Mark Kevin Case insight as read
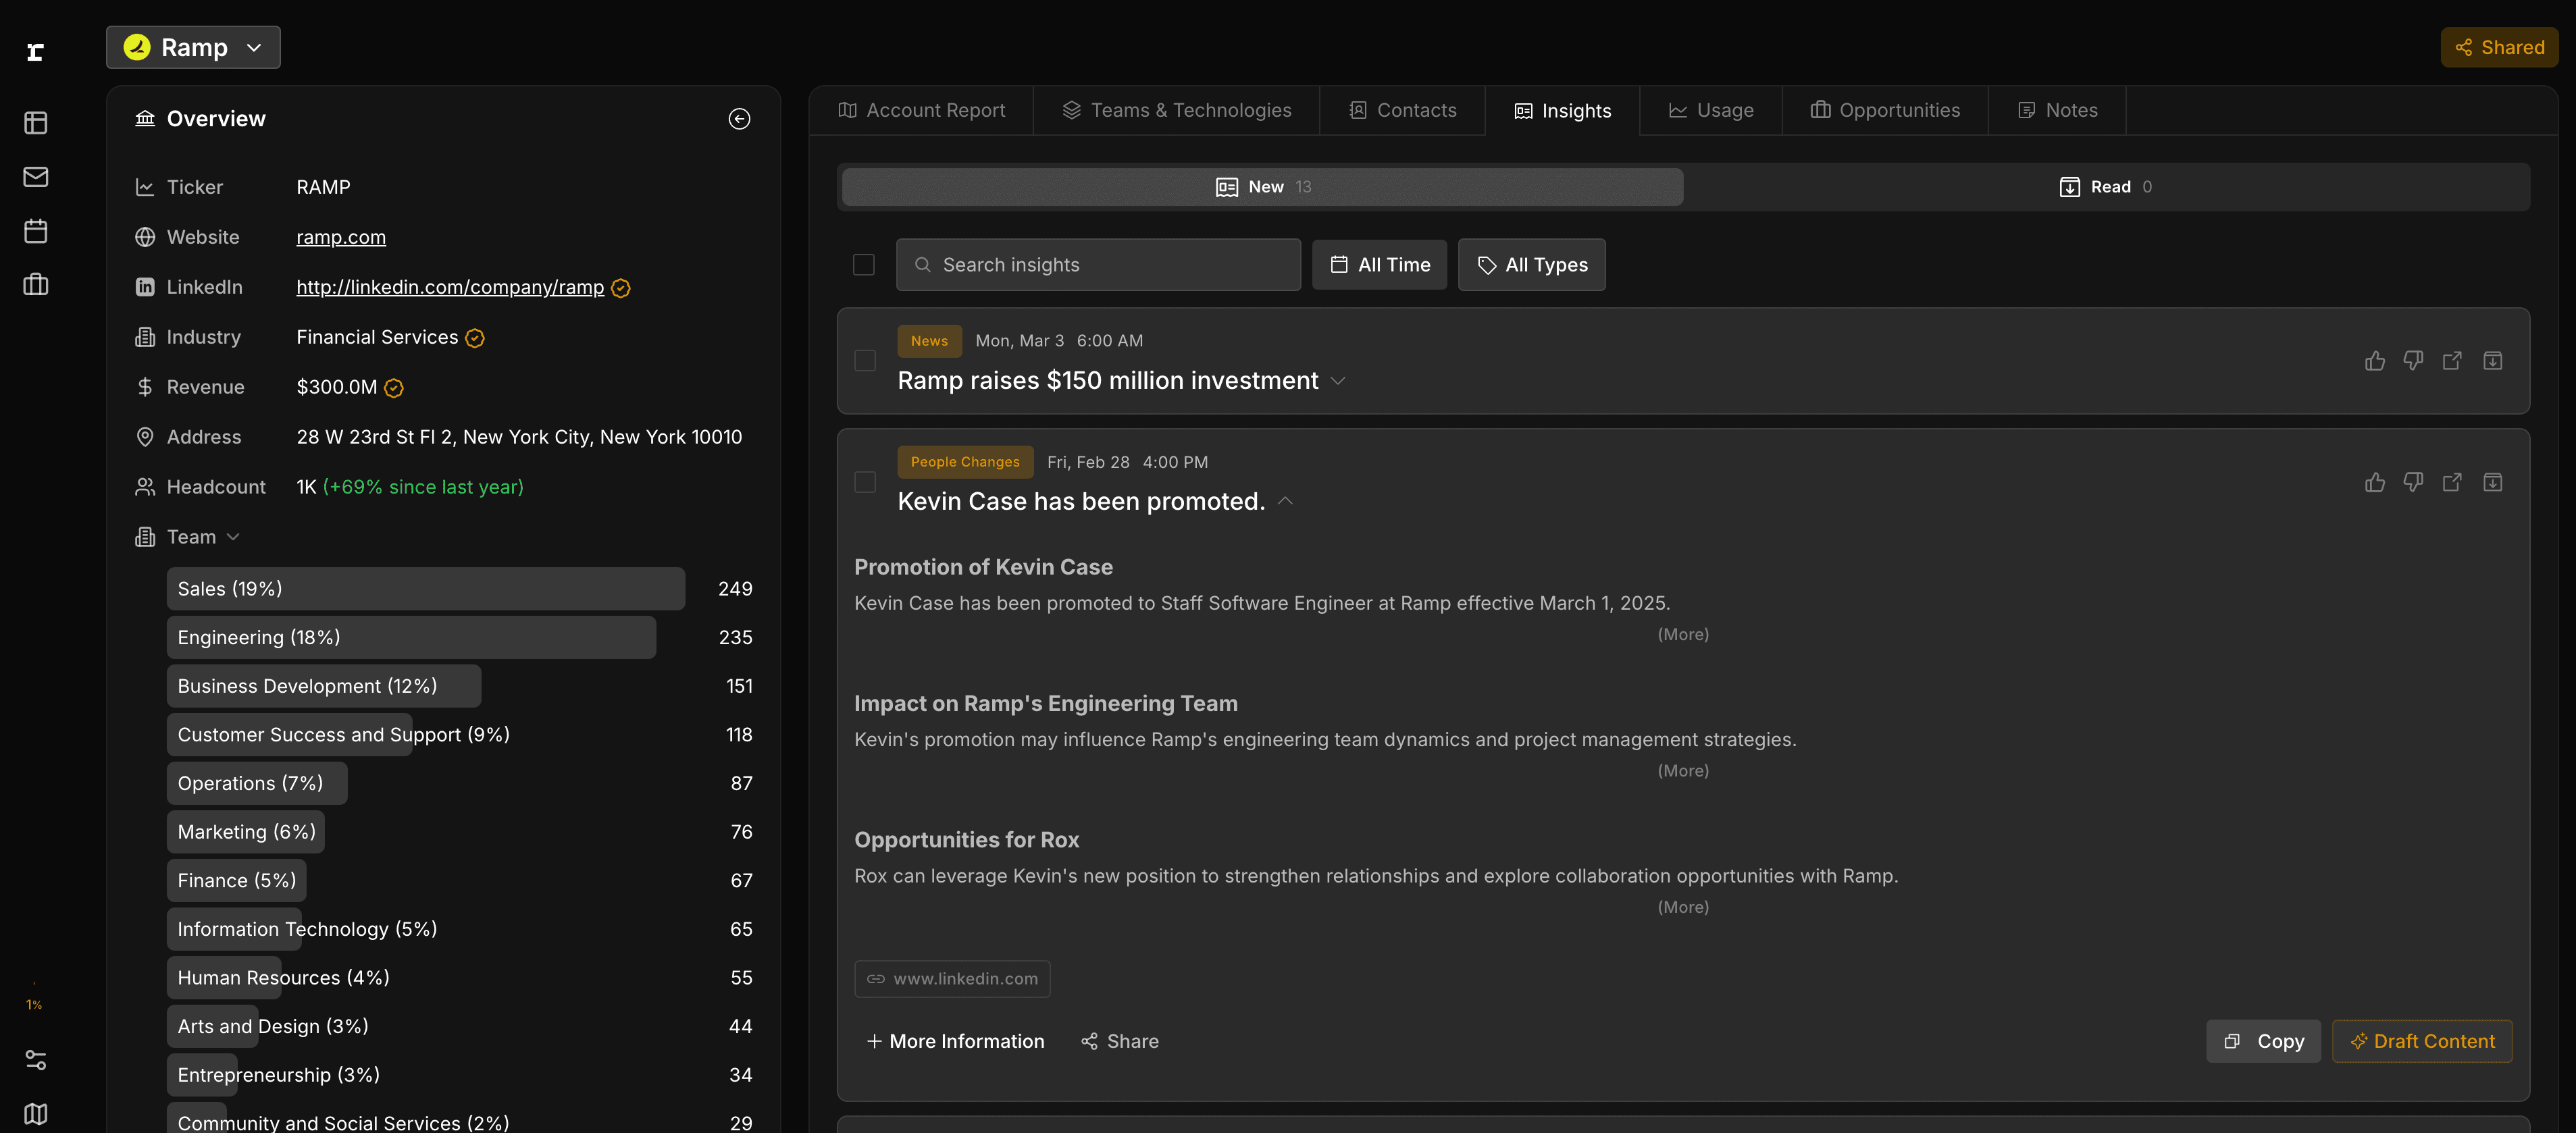 click(x=2492, y=483)
